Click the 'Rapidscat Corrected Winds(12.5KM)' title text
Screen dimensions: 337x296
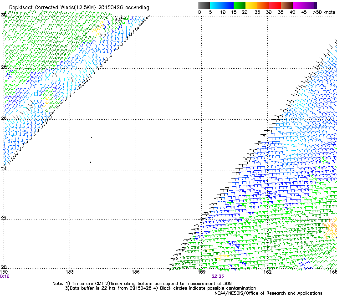click(53, 8)
